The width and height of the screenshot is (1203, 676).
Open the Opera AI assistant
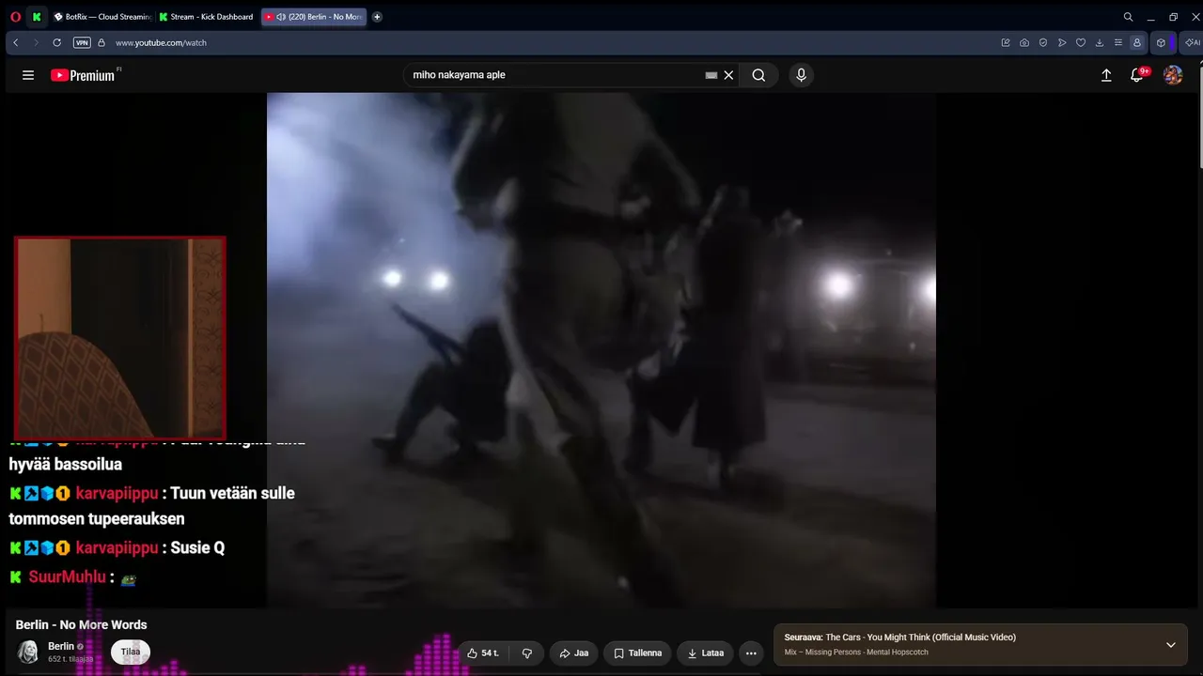tap(1192, 42)
